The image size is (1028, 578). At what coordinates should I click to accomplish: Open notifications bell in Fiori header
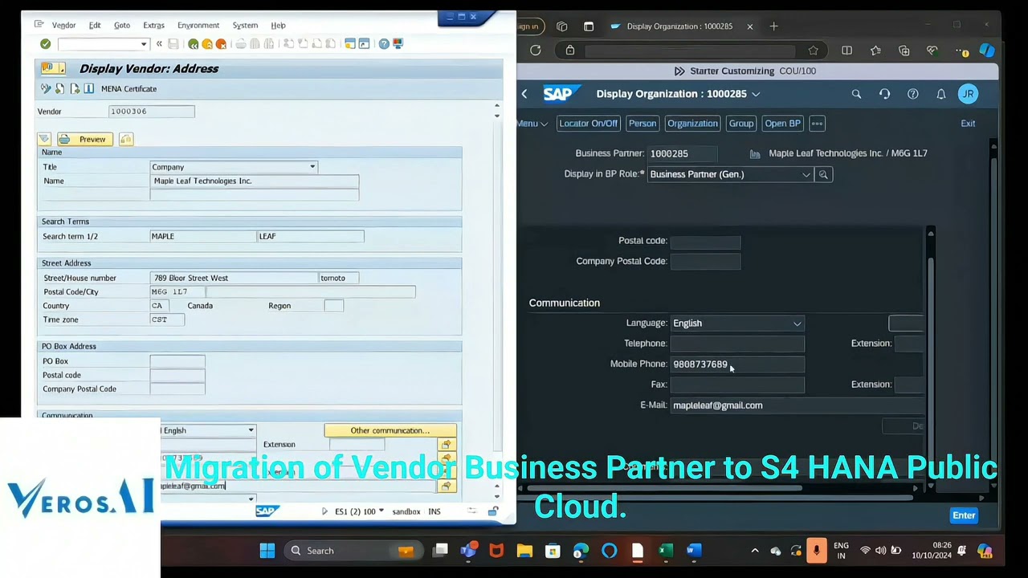(x=940, y=94)
